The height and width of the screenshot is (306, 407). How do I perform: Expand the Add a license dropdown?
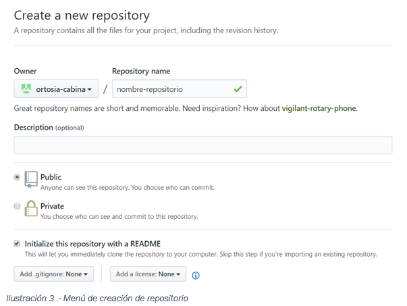[148, 274]
